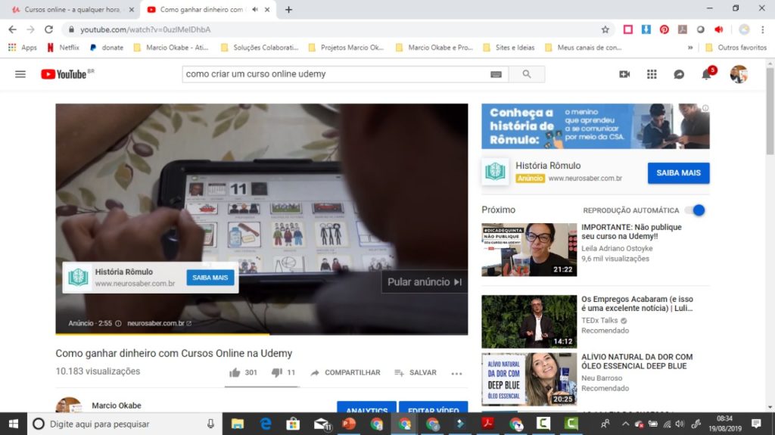The image size is (775, 435).
Task: Open the Soluções Colaborati... bookmark folder
Action: (x=260, y=48)
